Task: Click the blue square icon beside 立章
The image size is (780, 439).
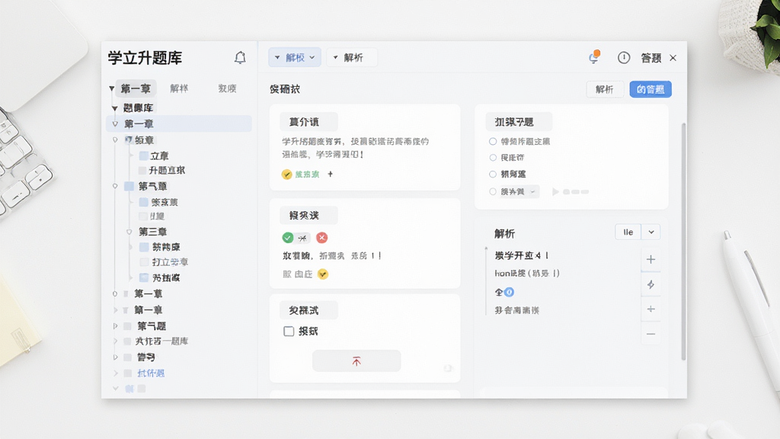Action: pos(144,155)
